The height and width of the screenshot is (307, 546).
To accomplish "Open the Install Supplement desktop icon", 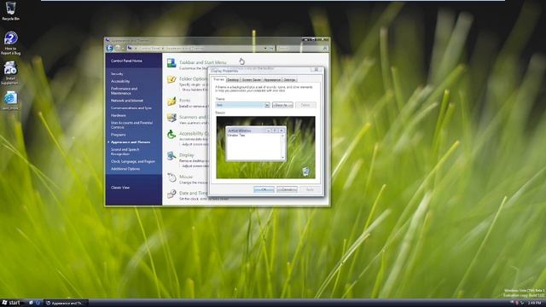I will pos(10,73).
